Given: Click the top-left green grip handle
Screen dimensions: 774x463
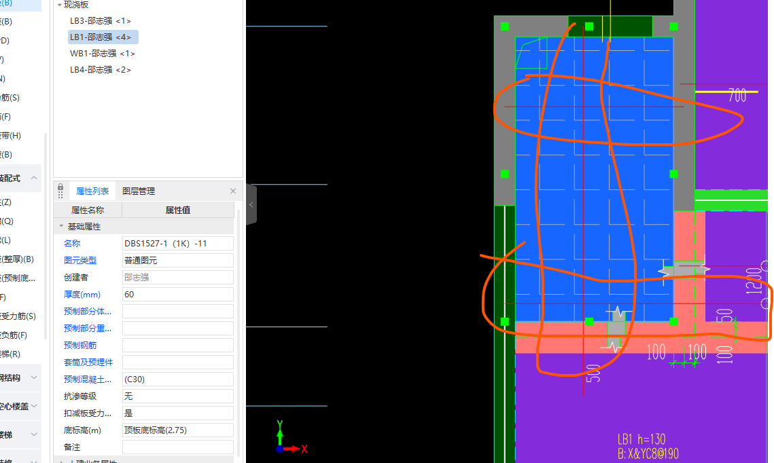Looking at the screenshot, I should click(504, 26).
